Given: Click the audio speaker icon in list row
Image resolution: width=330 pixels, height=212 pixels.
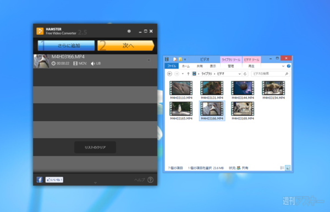Looking at the screenshot, I should point(93,63).
